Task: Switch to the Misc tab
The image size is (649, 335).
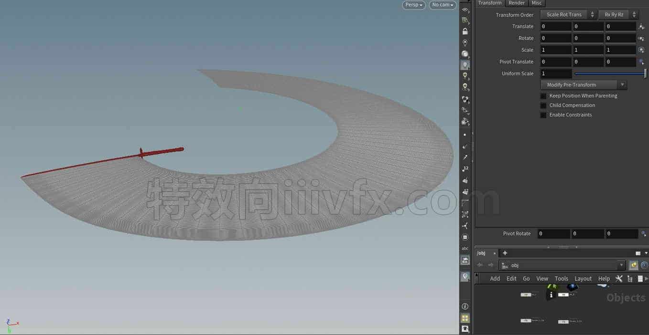Action: tap(537, 3)
